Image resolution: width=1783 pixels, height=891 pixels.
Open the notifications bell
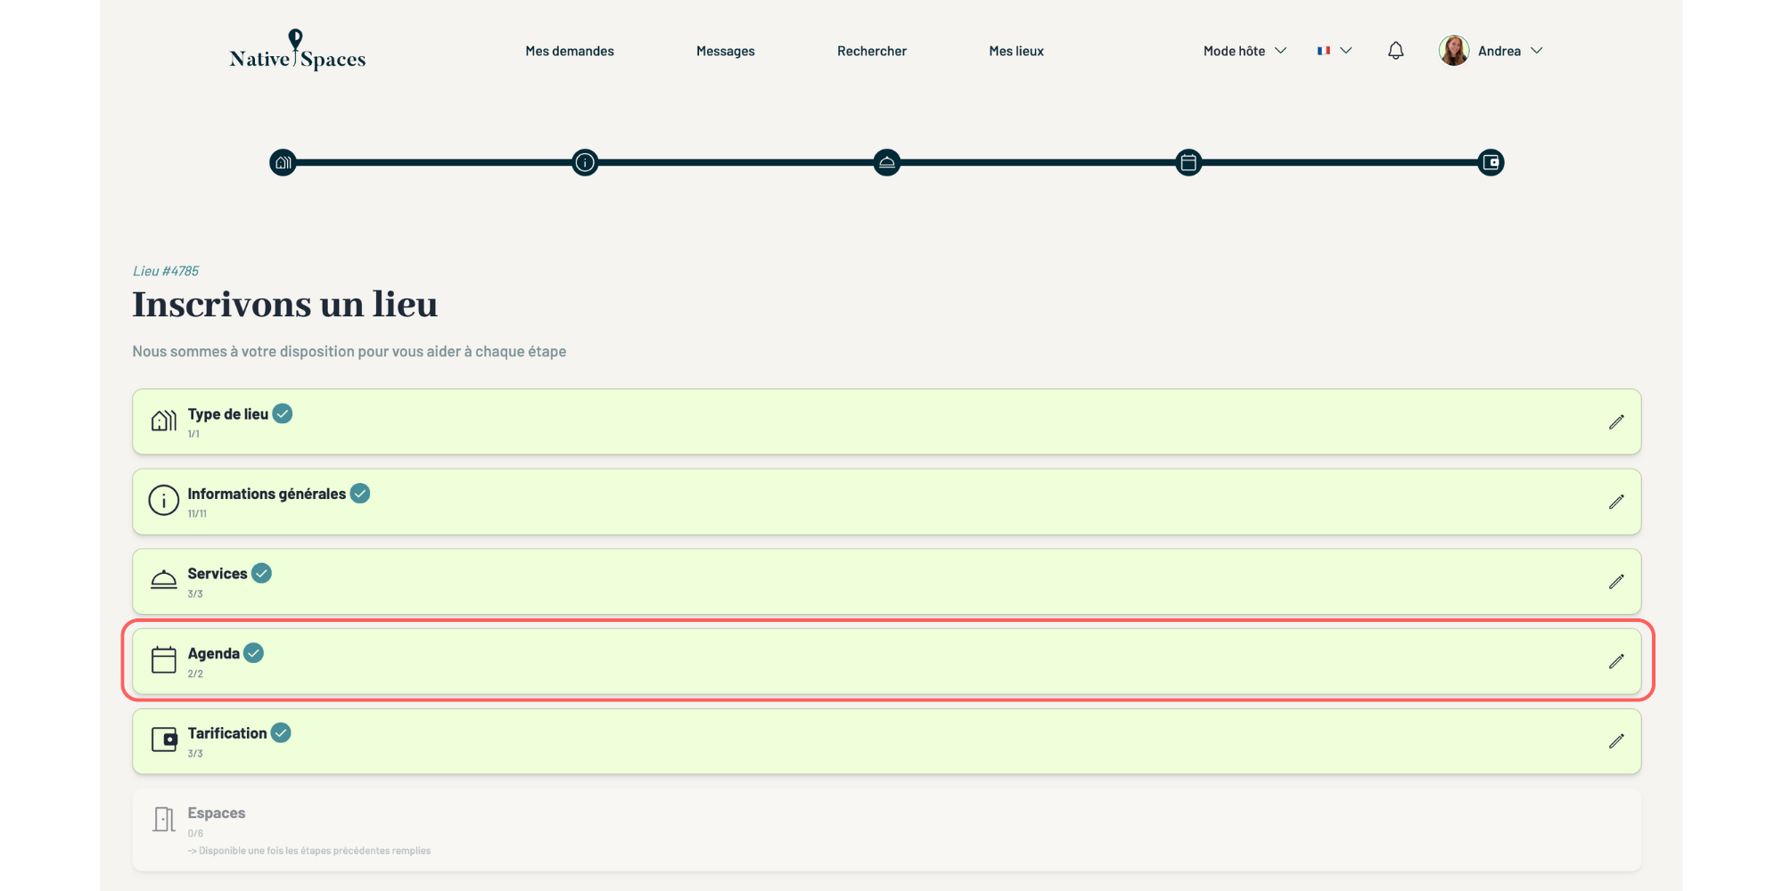1396,51
